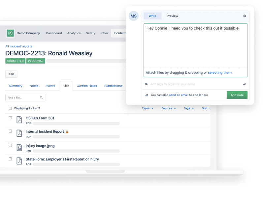Image resolution: width=263 pixels, height=197 pixels.
Task: Click the search magnifier icon in Find a file
Action: pyautogui.click(x=41, y=98)
